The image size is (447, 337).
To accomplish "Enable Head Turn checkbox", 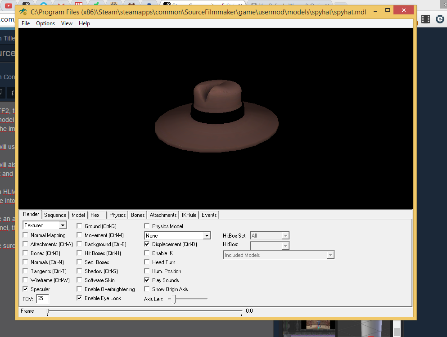I will pyautogui.click(x=147, y=262).
